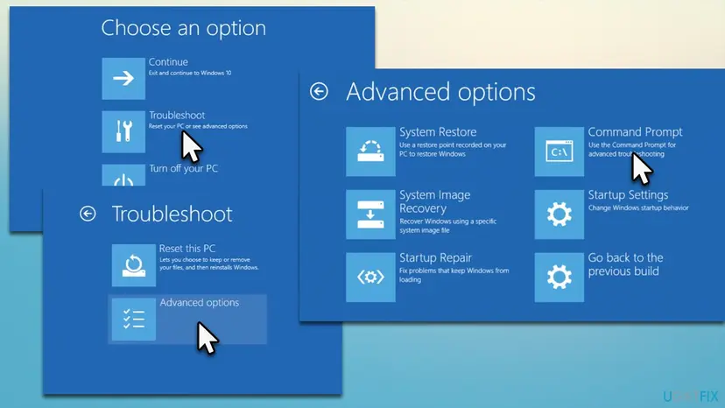
Task: Select the Troubleshoot option label
Action: click(x=177, y=116)
